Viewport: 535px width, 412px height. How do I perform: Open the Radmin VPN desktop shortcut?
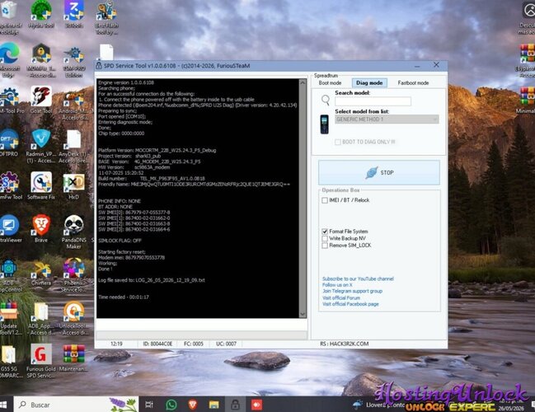41,146
